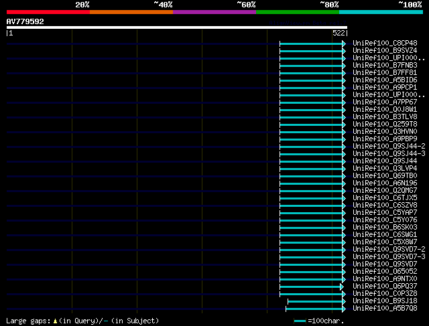This screenshot has width=429, height=326.
Task: Select the UniRef100_A9NTX0 label
Action: [x=385, y=279]
